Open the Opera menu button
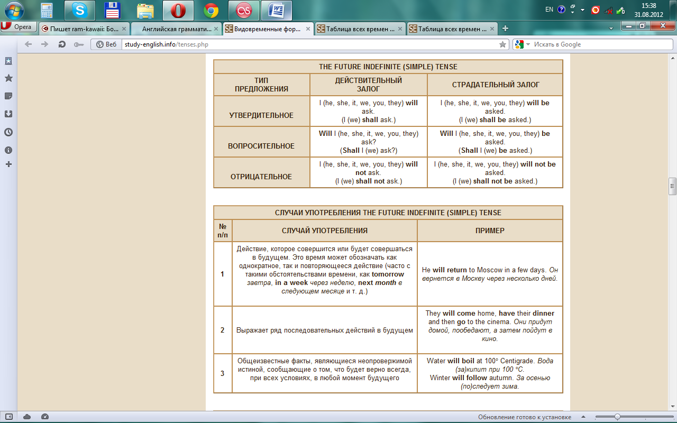 tap(19, 27)
